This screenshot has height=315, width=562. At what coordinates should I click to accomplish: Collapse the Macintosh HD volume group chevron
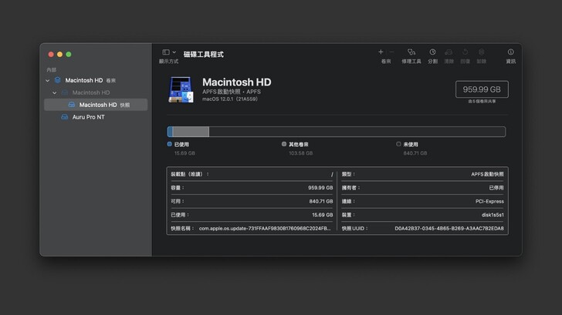[x=48, y=80]
